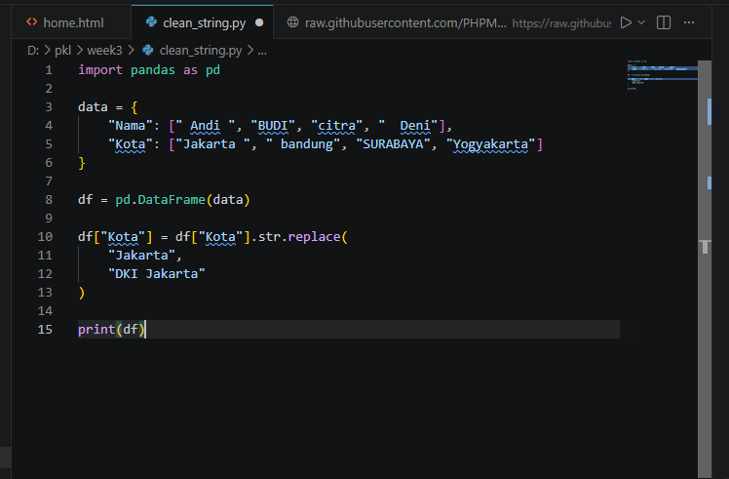Image resolution: width=729 pixels, height=479 pixels.
Task: Click the "citra" string on line 4
Action: click(336, 126)
